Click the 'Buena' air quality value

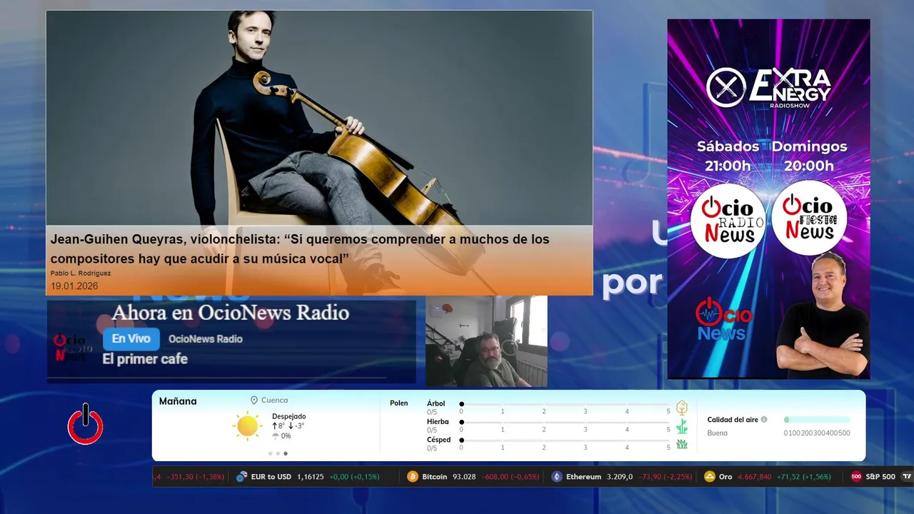(x=718, y=433)
